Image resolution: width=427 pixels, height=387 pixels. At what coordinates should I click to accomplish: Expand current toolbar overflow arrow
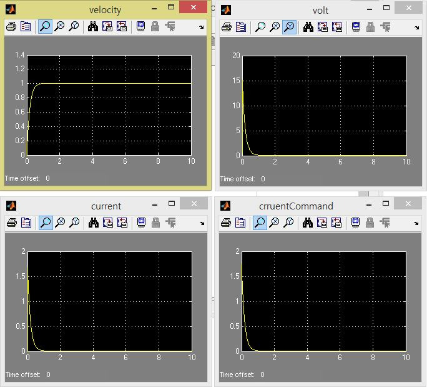point(202,223)
